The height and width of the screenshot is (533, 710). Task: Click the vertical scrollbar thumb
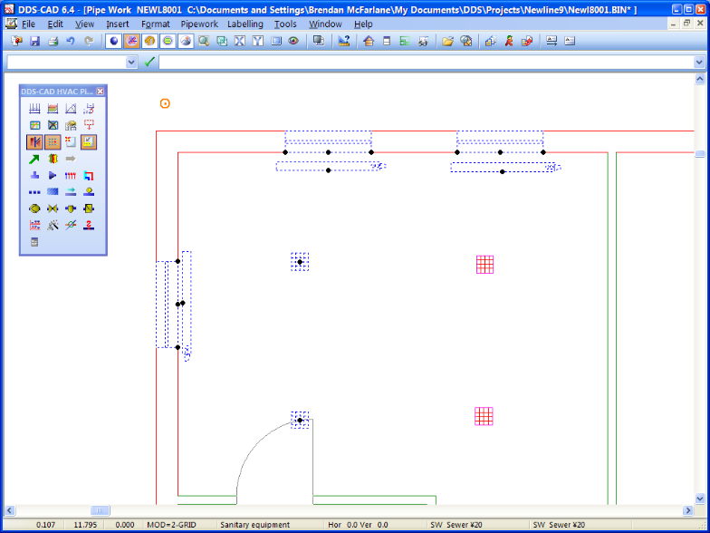699,154
